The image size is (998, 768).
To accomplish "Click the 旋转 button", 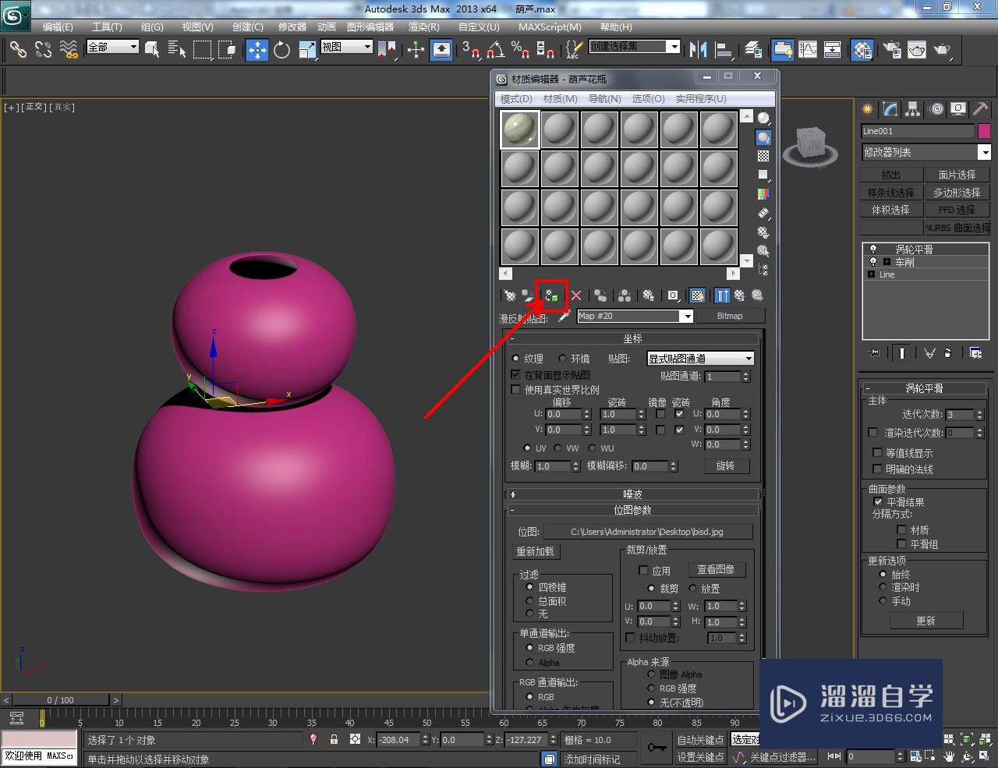I will coord(726,465).
